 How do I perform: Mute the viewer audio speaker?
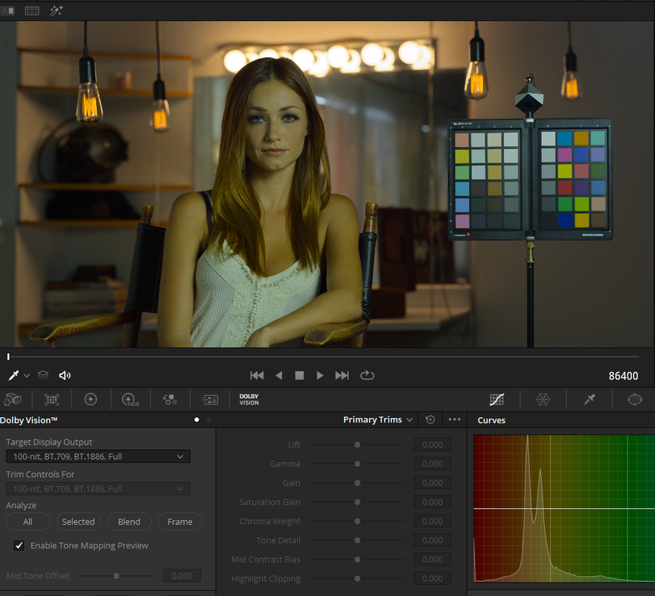[65, 375]
